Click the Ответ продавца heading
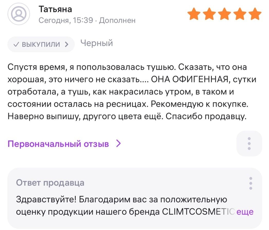This screenshot has height=230, width=269. tap(50, 183)
